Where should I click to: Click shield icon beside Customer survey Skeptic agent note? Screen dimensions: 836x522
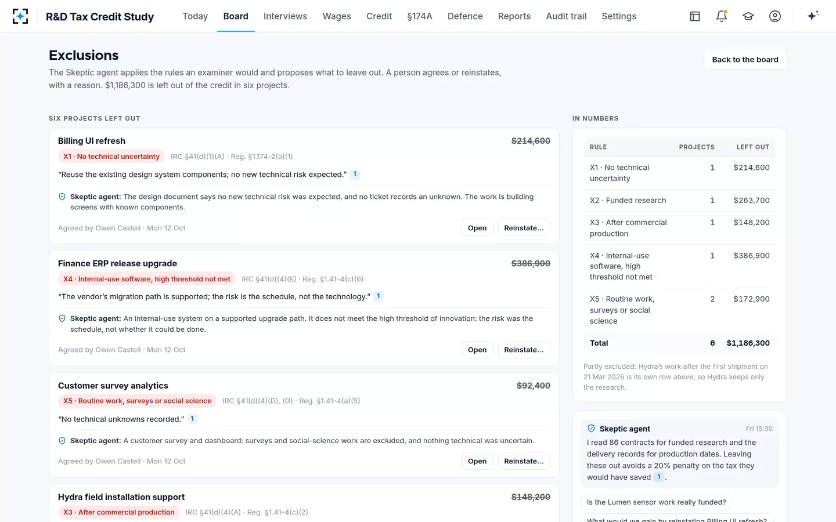point(62,441)
